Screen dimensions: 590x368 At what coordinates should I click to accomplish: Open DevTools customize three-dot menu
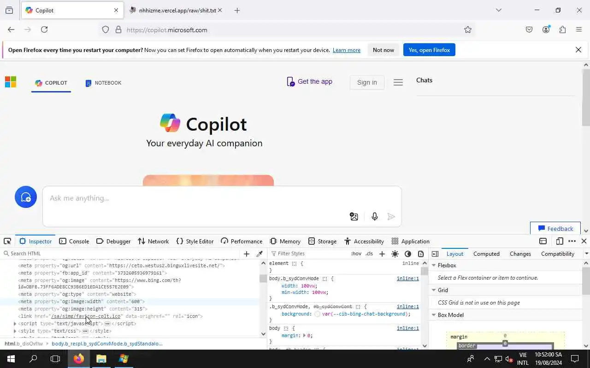click(572, 241)
